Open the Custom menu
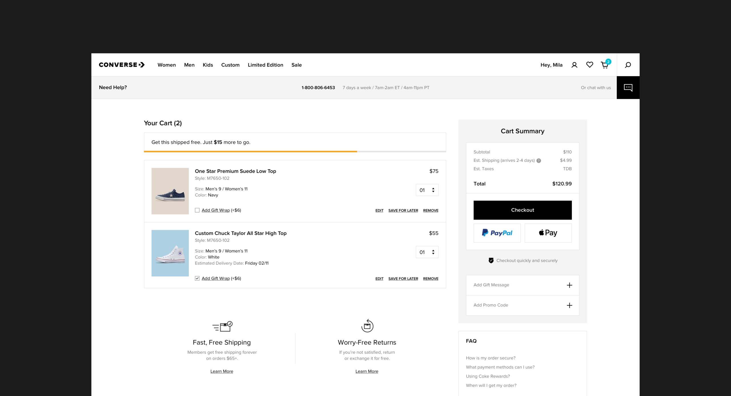Viewport: 731px width, 396px height. [x=230, y=65]
